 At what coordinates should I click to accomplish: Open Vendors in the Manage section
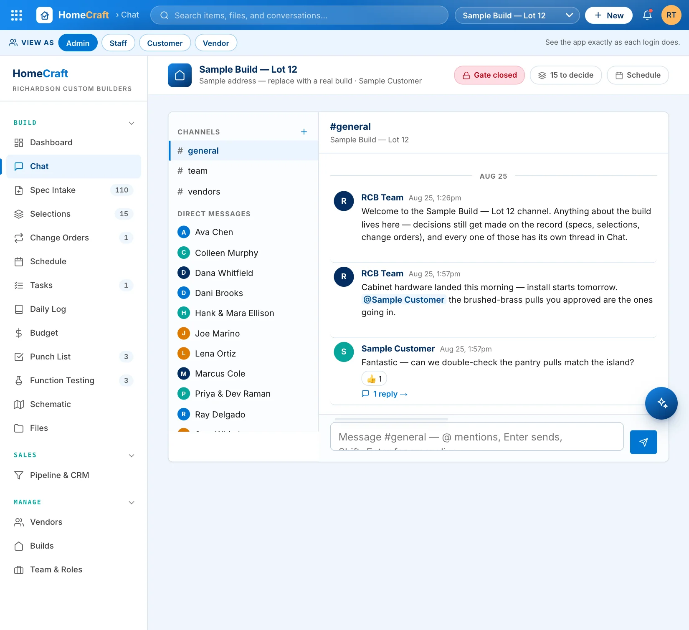[73, 522]
